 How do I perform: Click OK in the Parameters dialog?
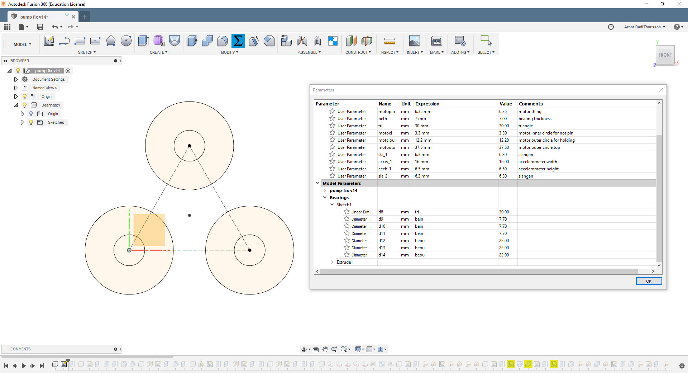tap(649, 281)
